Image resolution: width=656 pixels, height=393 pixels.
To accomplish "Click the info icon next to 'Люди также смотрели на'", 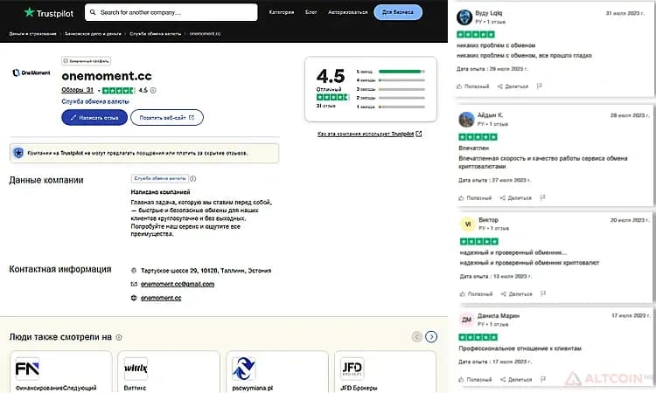I will (x=119, y=337).
